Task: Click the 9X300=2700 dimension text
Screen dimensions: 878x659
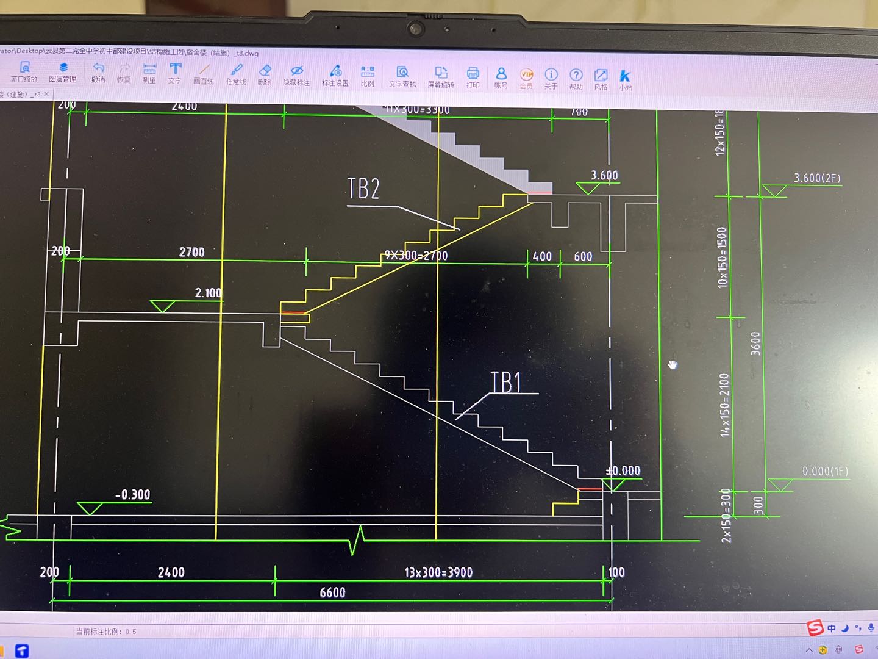Action: [416, 255]
